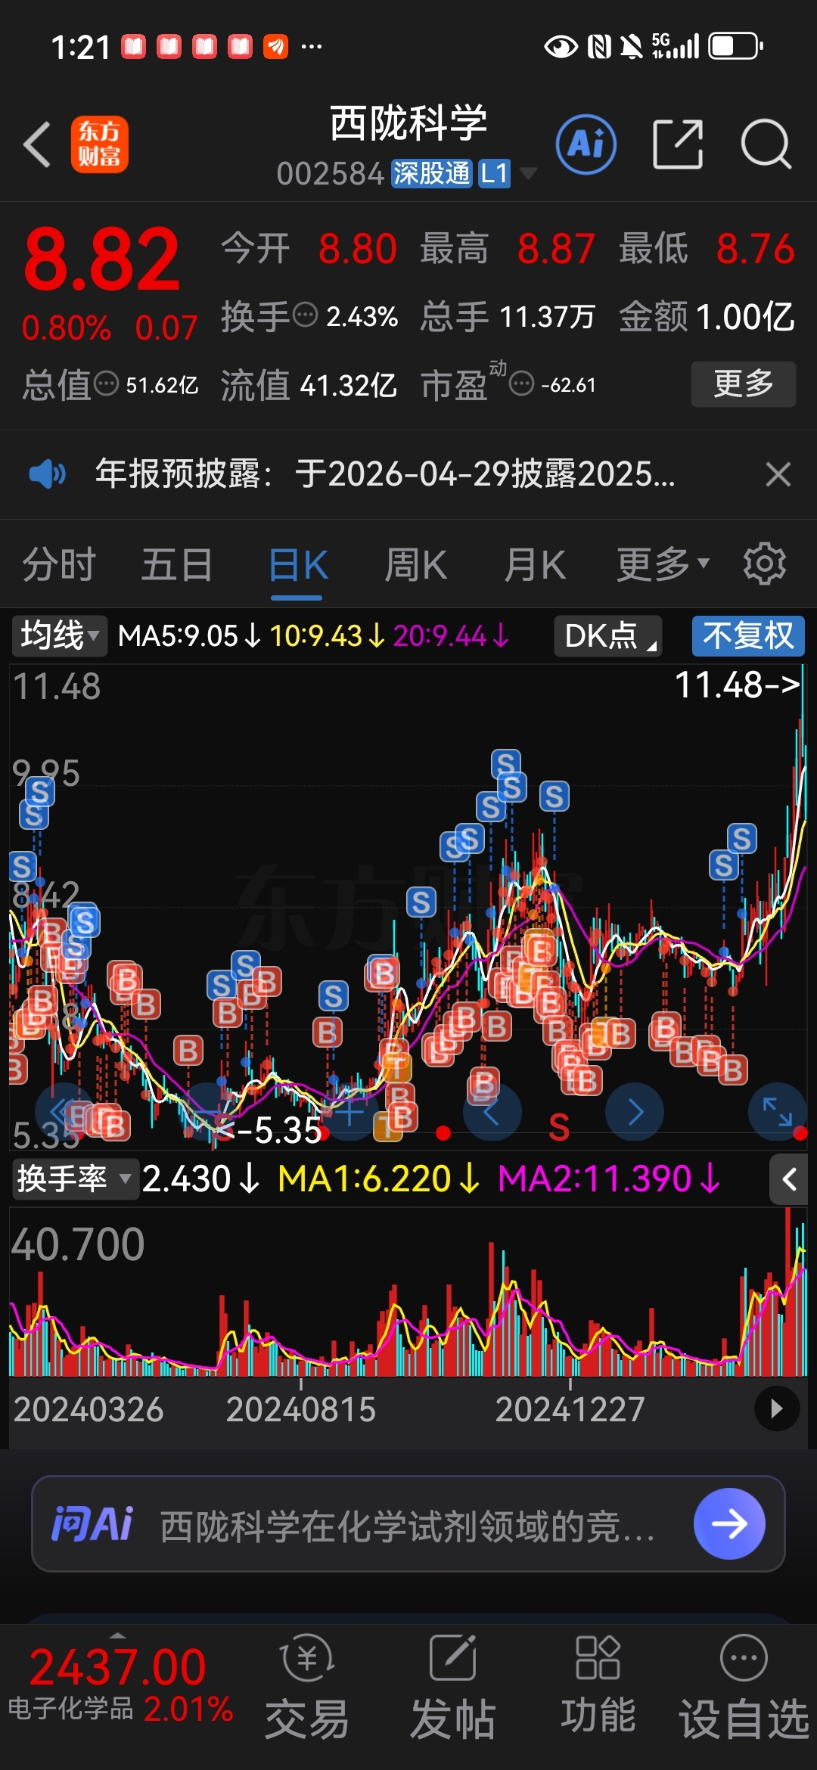This screenshot has width=817, height=1770.
Task: Tap the 东方财富 logo icon
Action: pyautogui.click(x=100, y=144)
